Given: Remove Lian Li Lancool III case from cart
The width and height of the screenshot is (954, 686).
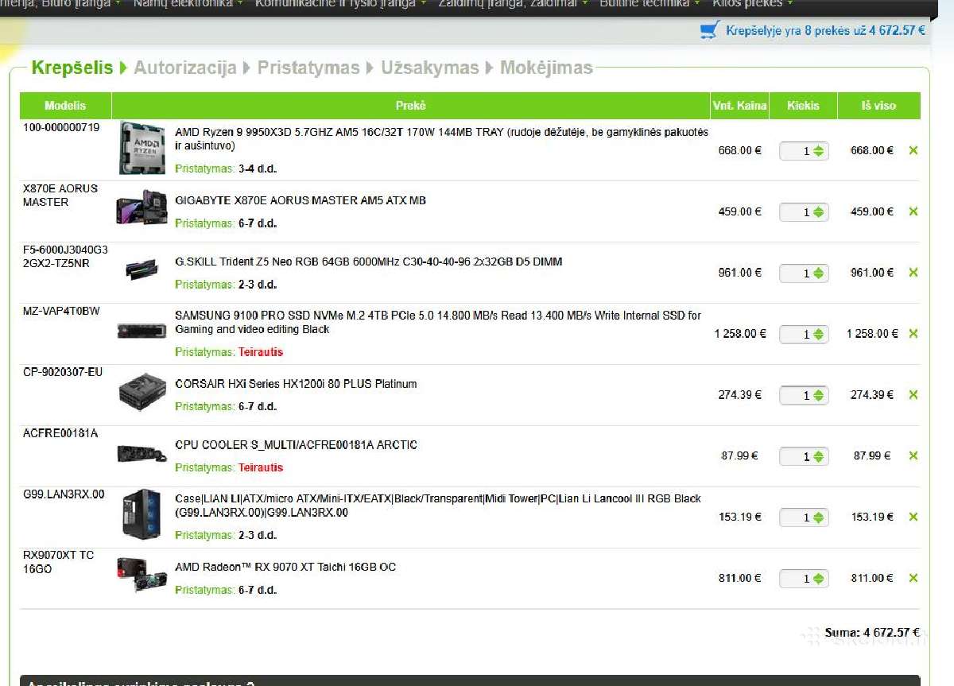Looking at the screenshot, I should (x=913, y=517).
